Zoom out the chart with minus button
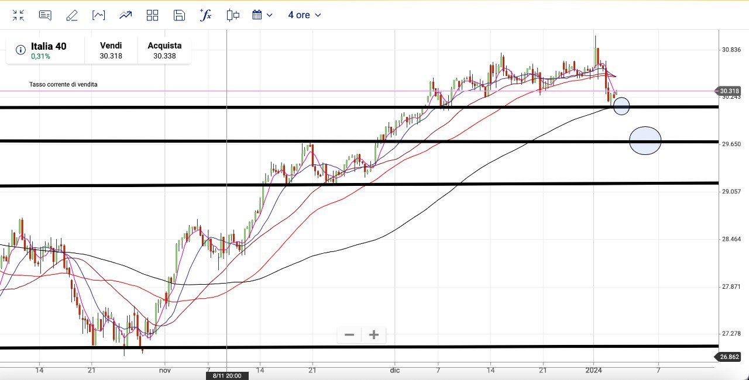Screen dimensions: 749x380 click(x=349, y=335)
